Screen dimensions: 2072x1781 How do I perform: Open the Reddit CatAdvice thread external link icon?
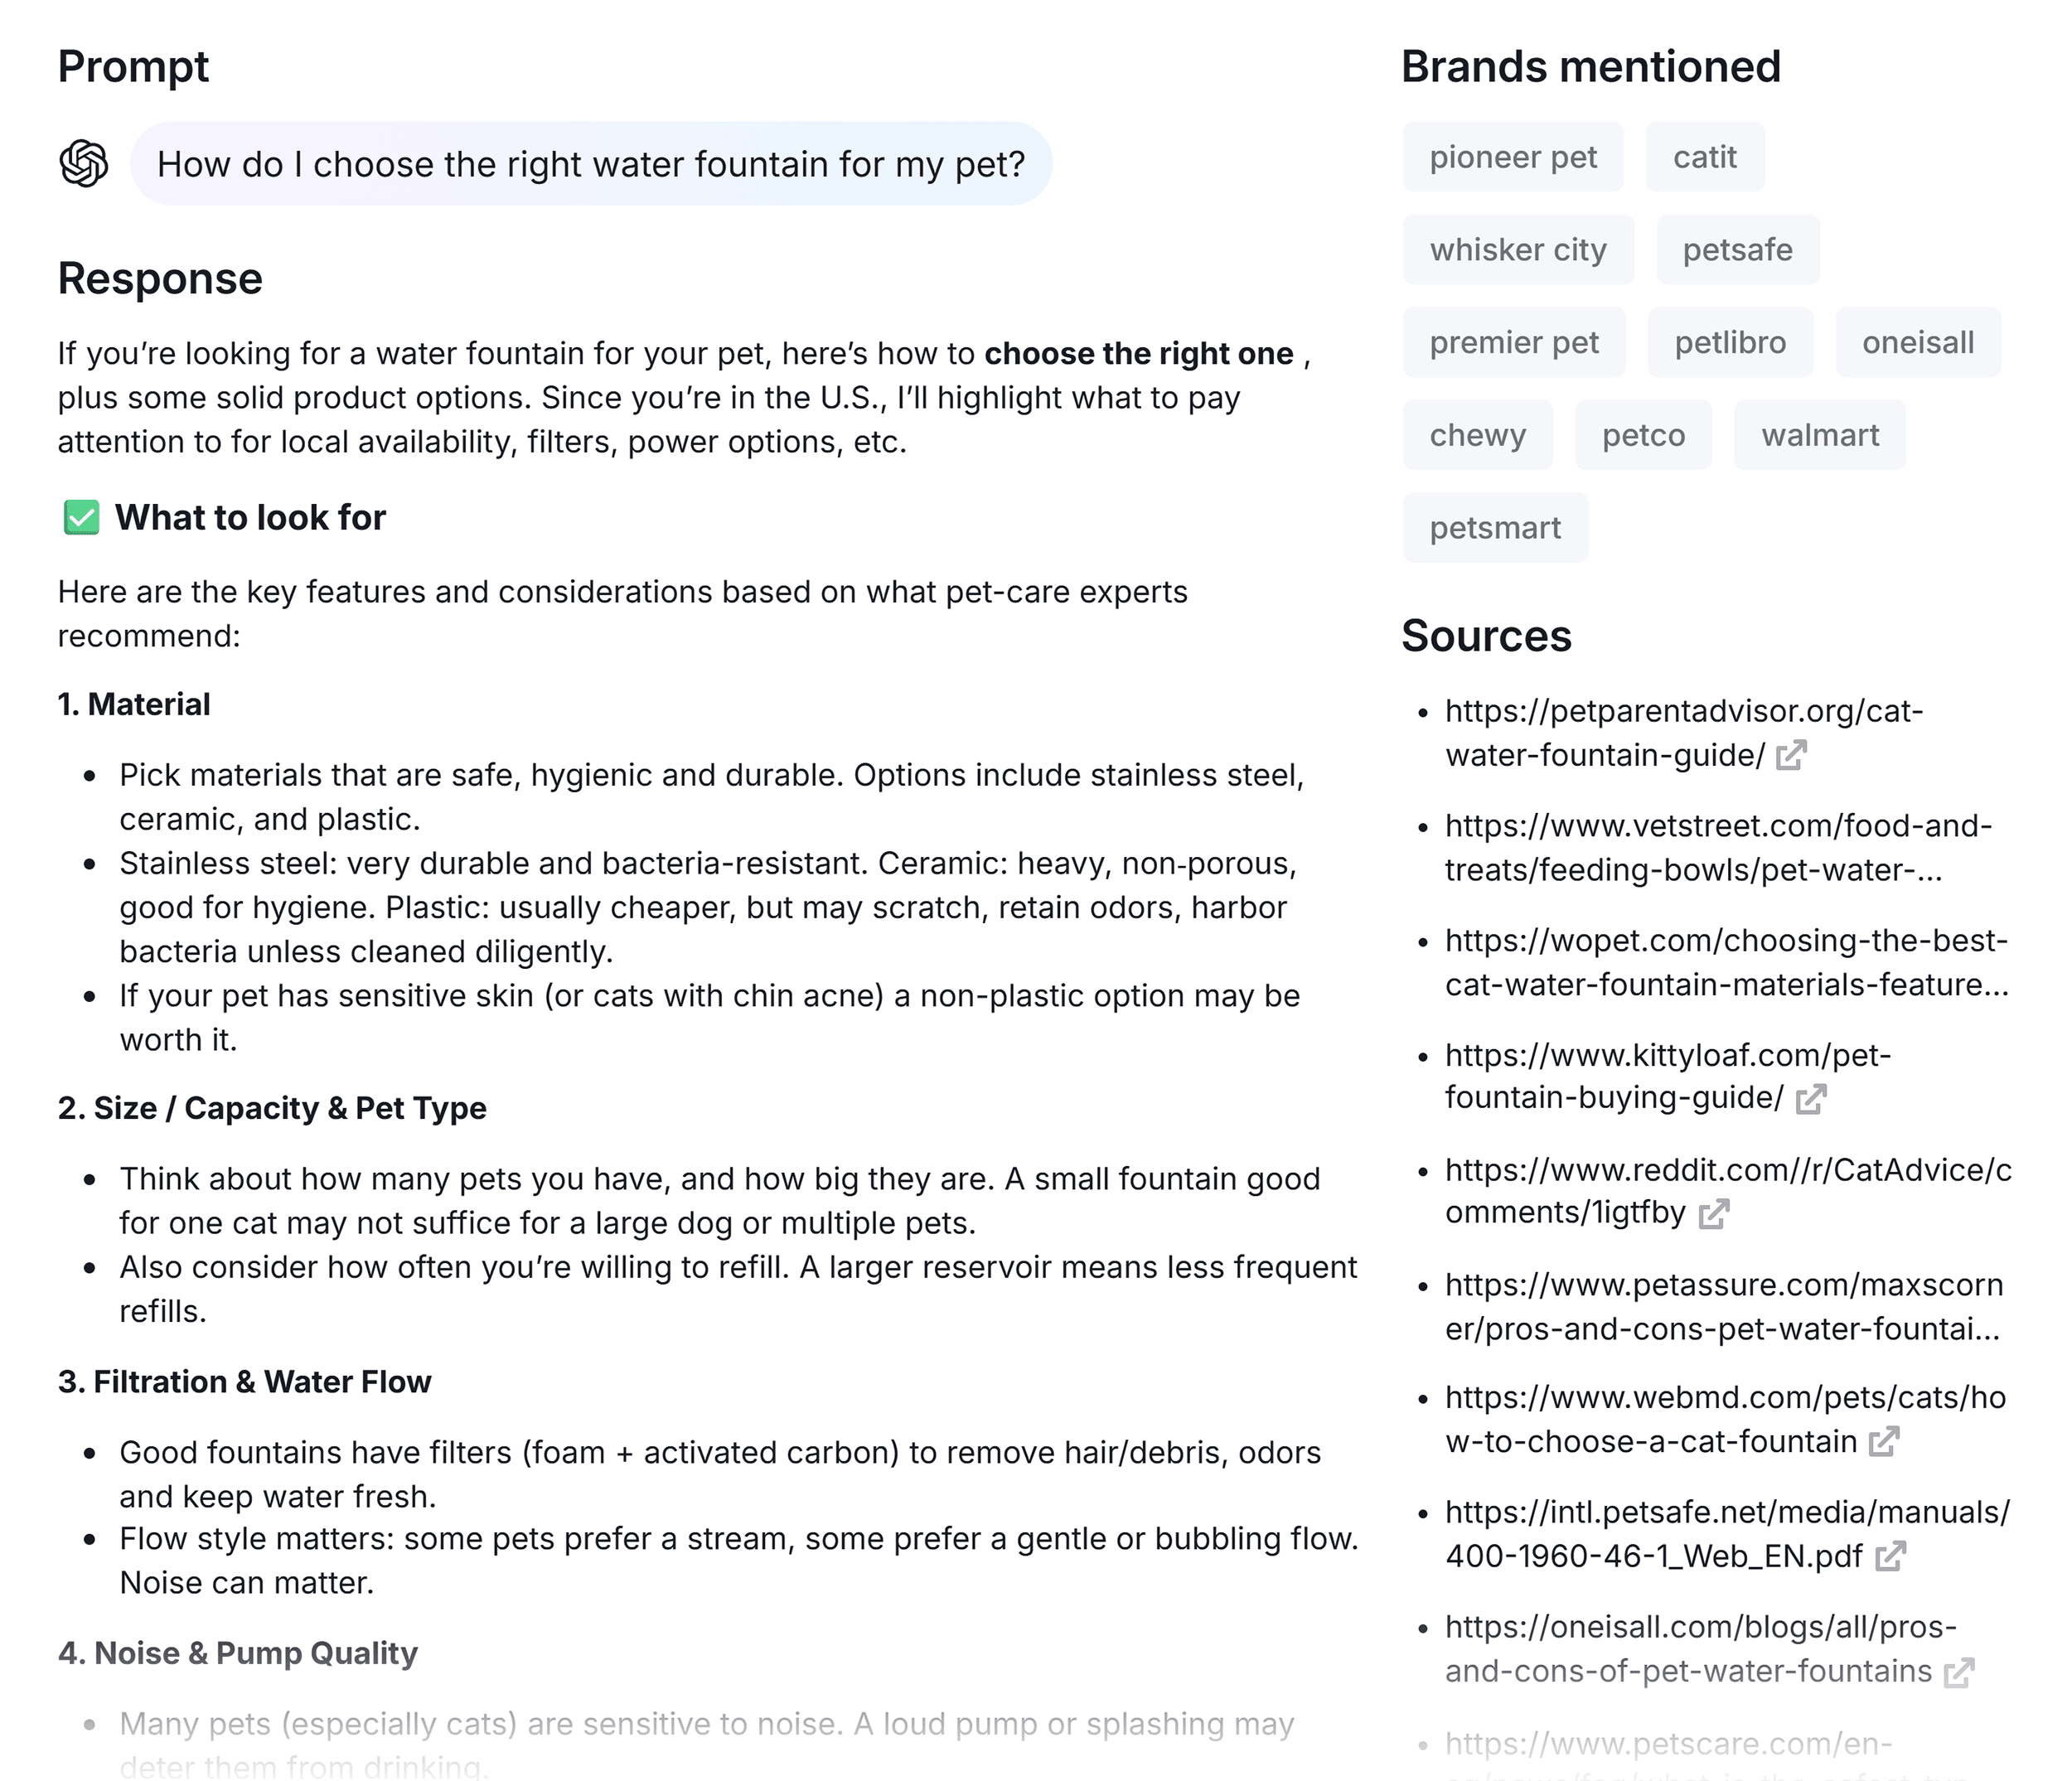coord(1714,1215)
